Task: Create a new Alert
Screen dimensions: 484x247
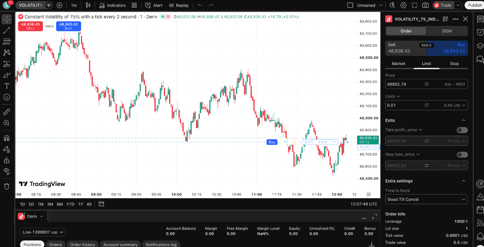Action: (154, 5)
